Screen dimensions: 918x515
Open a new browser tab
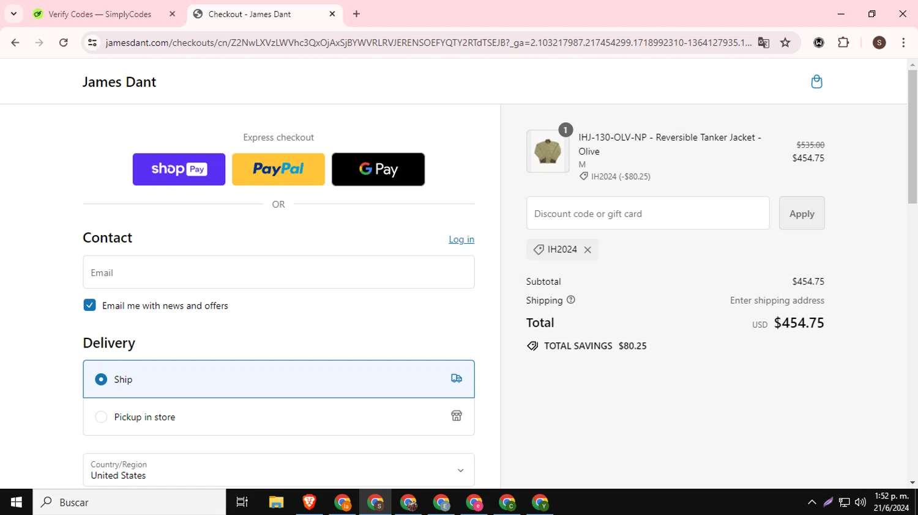[356, 14]
